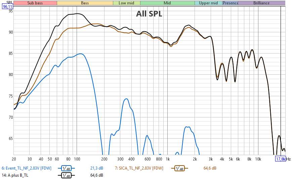Toggle the Event_TL_NF_2.83V [FDW] trace label
292x179 pixels.
click(26, 168)
